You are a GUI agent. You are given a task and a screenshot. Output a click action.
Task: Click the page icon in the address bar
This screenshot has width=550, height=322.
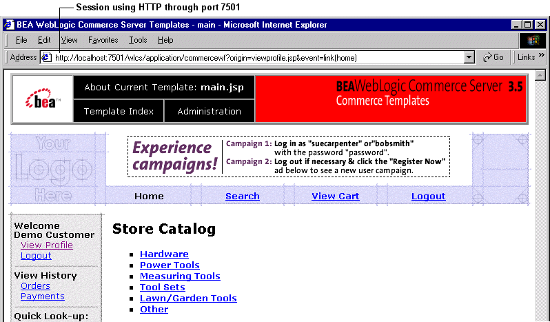click(x=47, y=57)
